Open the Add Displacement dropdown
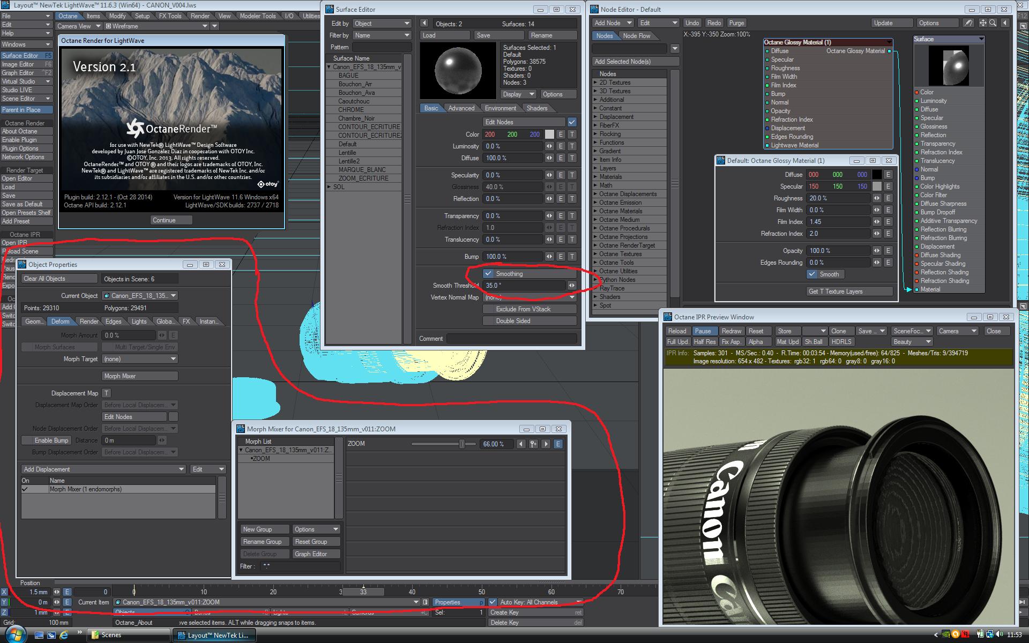This screenshot has height=643, width=1029. tap(103, 469)
